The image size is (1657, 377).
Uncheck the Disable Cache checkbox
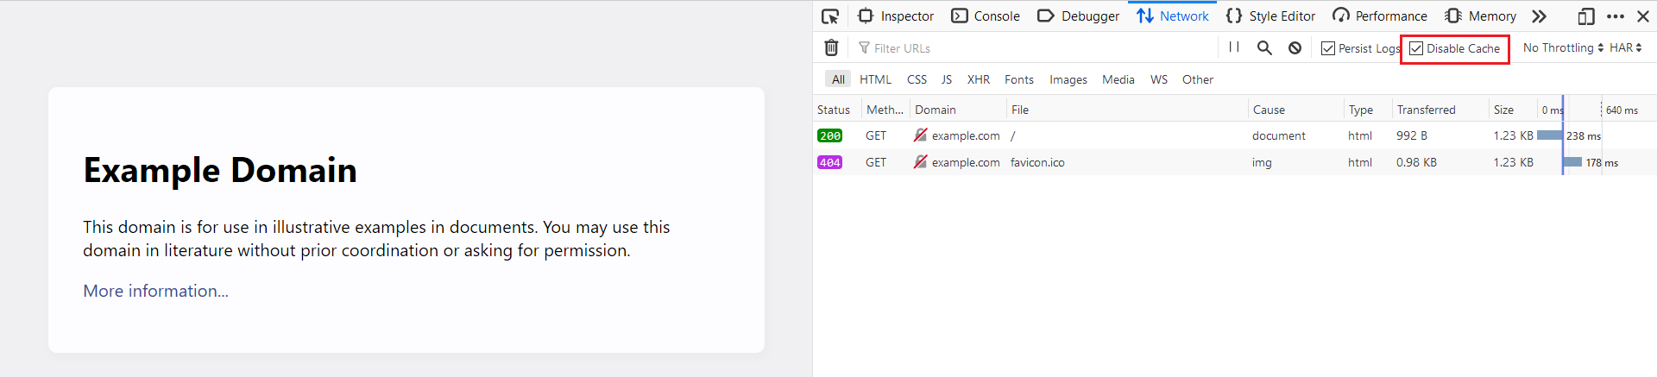point(1416,48)
